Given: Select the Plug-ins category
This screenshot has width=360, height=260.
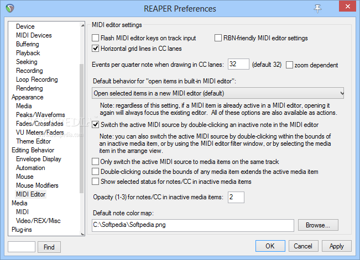Looking at the screenshot, I should point(22,230).
